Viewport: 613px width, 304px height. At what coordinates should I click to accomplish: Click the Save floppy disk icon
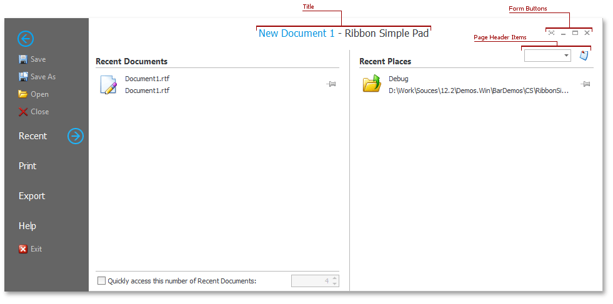pos(23,59)
